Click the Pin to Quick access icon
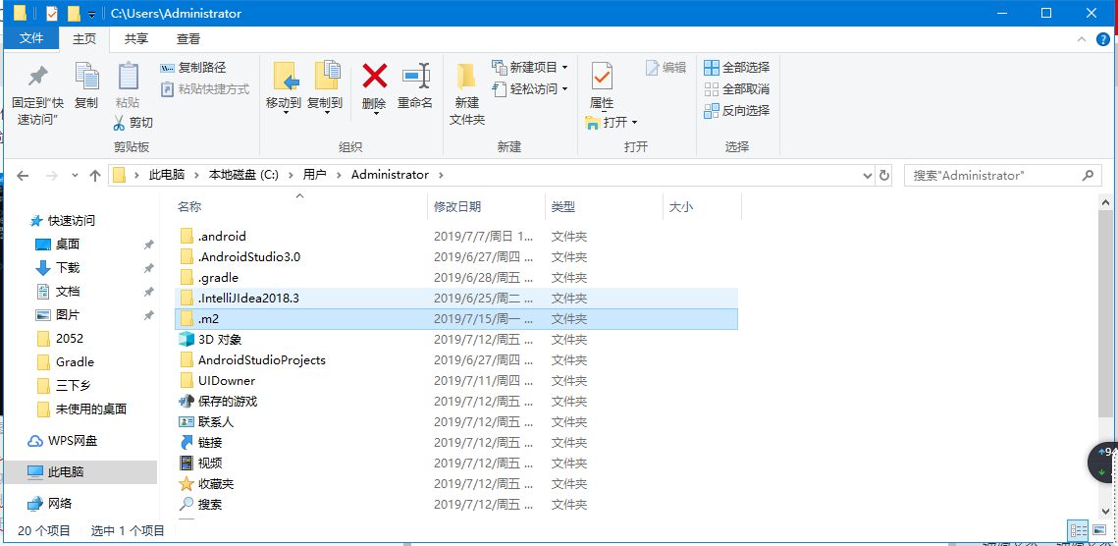The height and width of the screenshot is (546, 1118). (37, 77)
